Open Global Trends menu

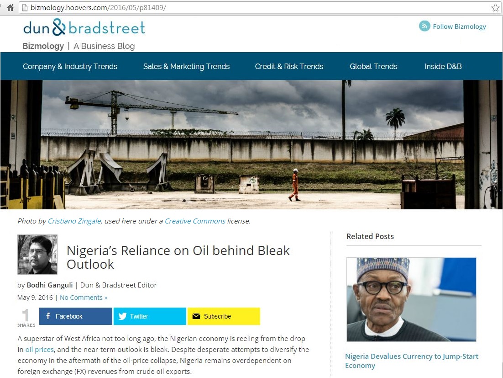click(373, 66)
